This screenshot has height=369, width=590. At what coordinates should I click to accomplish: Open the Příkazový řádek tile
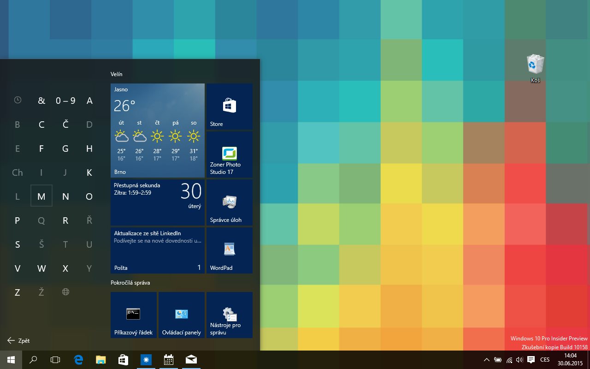134,315
